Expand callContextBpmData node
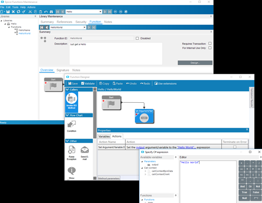 pyautogui.click(x=145, y=171)
